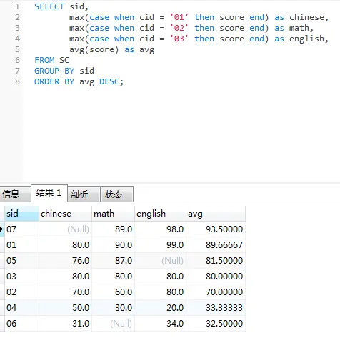Click the english column header
The image size is (340, 338).
160,214
